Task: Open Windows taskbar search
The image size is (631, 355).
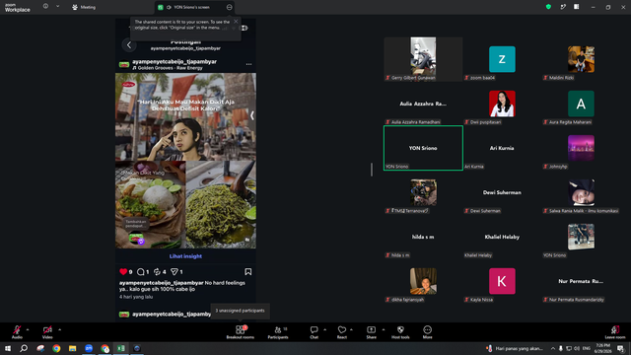Action: click(x=24, y=348)
